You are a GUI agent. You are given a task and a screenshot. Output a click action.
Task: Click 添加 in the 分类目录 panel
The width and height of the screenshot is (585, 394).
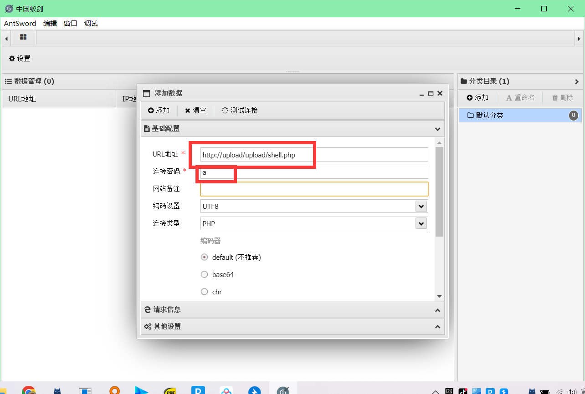tap(477, 98)
